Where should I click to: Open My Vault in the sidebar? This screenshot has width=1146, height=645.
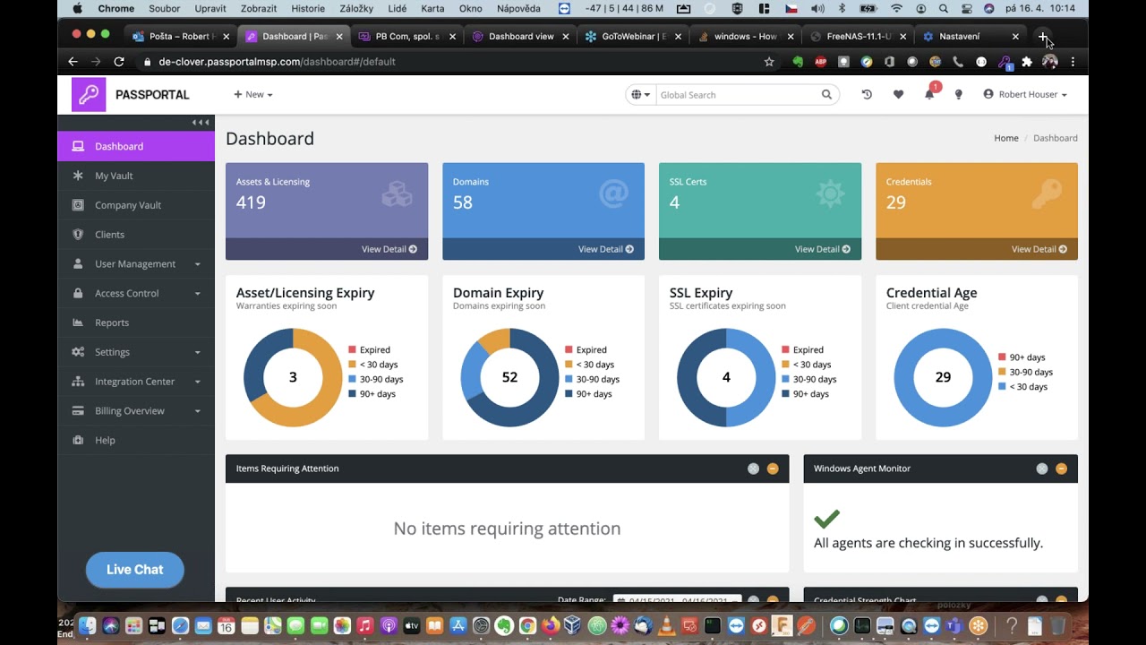point(136,176)
